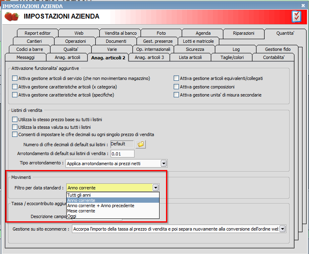Screen dimensions: 309x254
Task: Click the Arrotondamento di default 0.01 field
Action: [122, 154]
